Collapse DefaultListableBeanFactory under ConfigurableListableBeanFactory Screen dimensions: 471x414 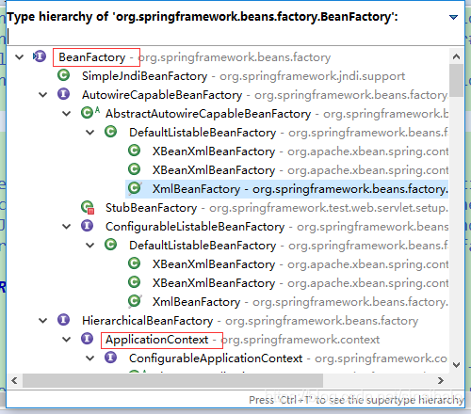coord(90,246)
